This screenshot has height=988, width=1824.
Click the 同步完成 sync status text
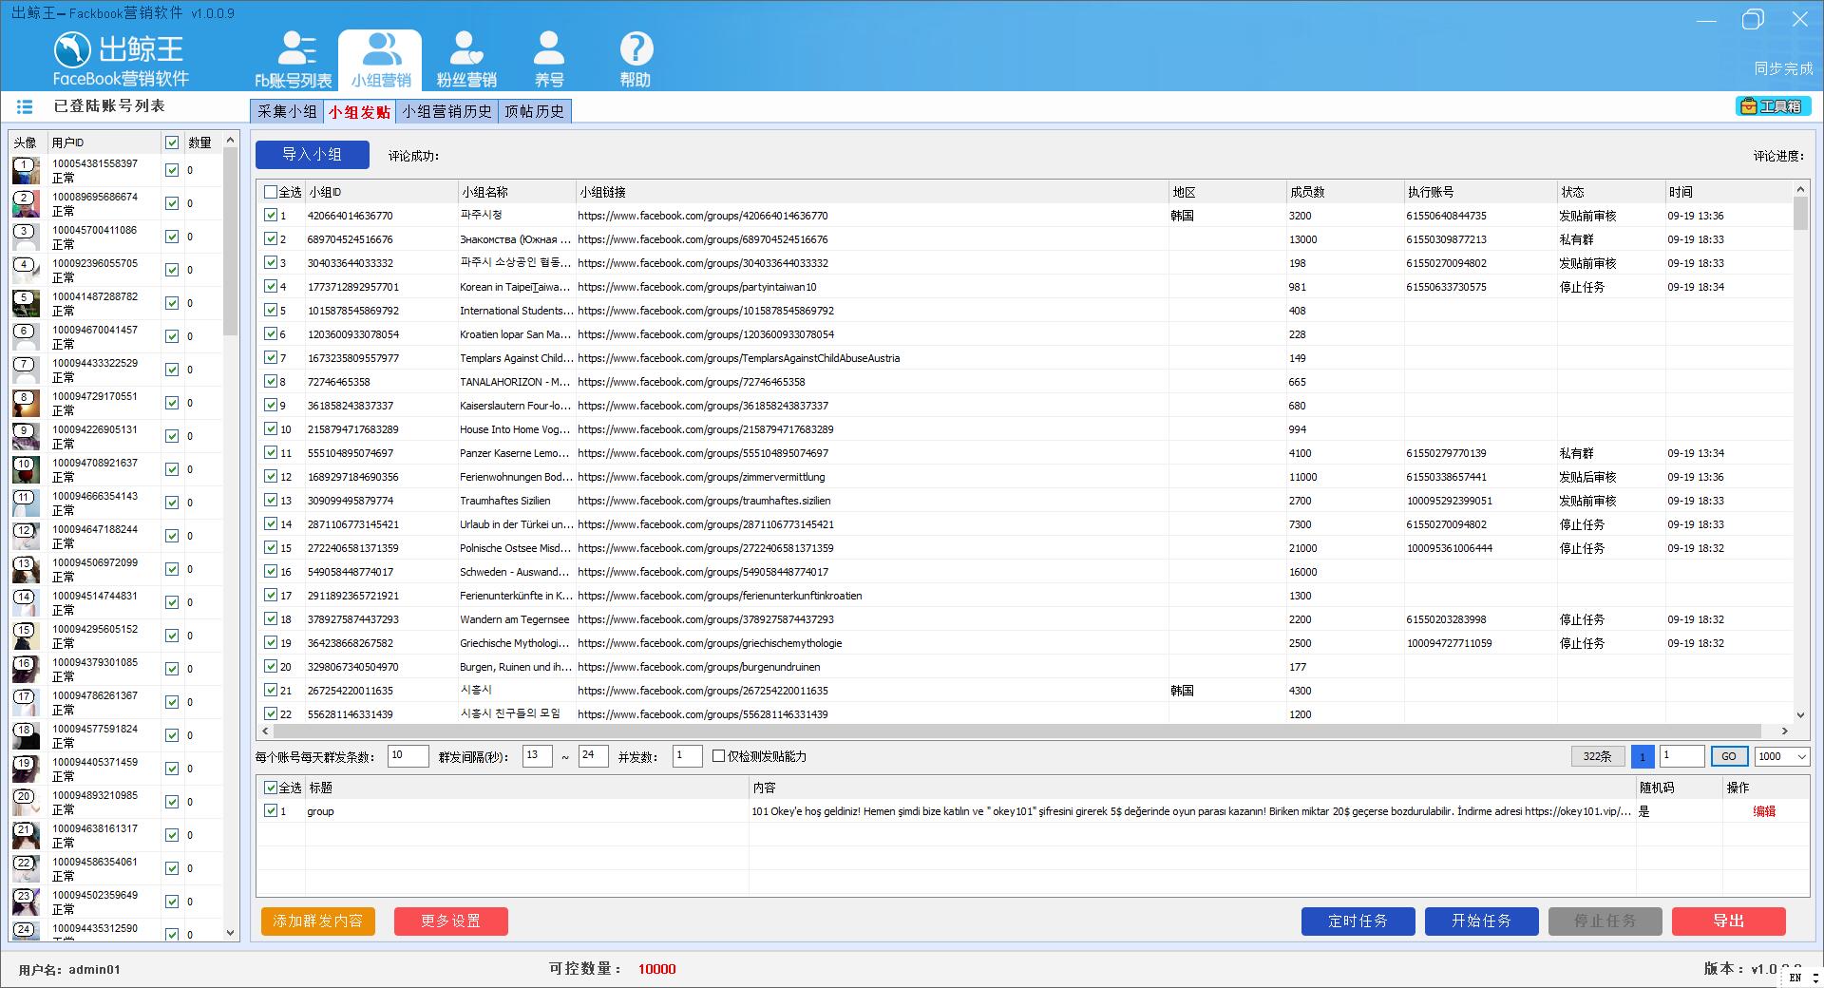[x=1783, y=68]
